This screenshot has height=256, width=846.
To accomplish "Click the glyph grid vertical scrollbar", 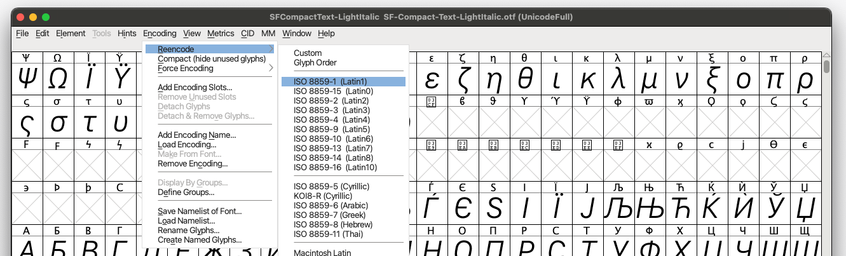I will point(827,154).
